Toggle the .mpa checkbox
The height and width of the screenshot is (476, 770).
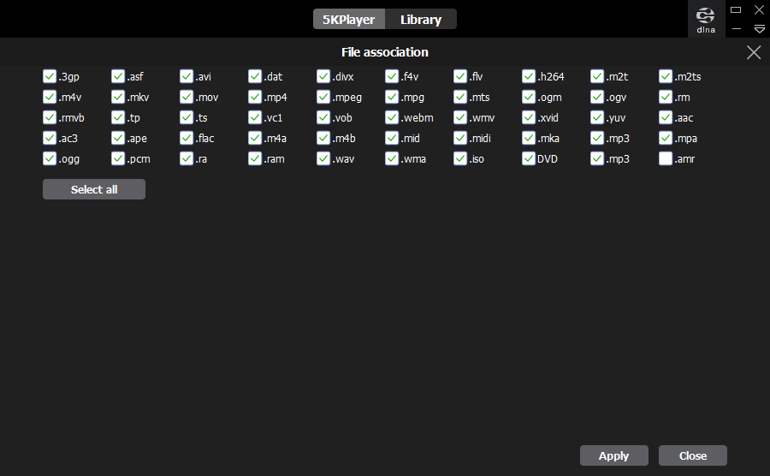[666, 138]
